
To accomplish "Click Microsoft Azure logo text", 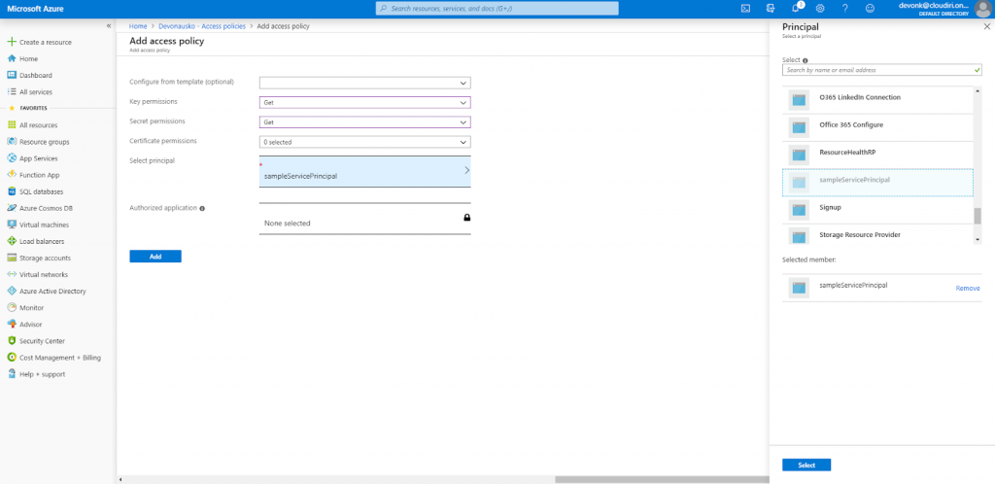I will click(35, 9).
